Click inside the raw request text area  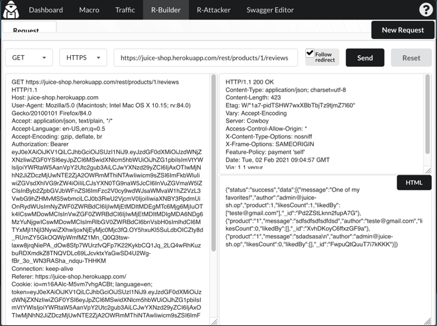(107, 195)
